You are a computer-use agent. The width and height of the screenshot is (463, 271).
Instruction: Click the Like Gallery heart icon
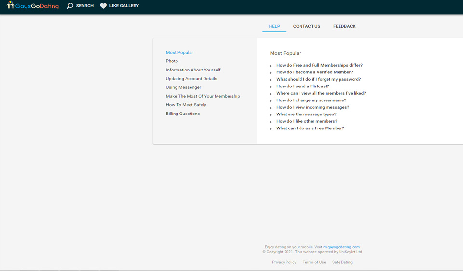click(x=103, y=6)
